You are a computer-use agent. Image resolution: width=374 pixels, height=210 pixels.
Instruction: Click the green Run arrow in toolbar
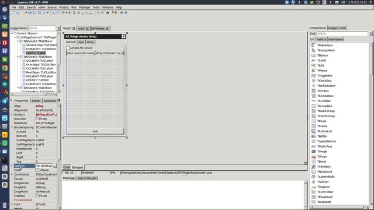(70, 13)
